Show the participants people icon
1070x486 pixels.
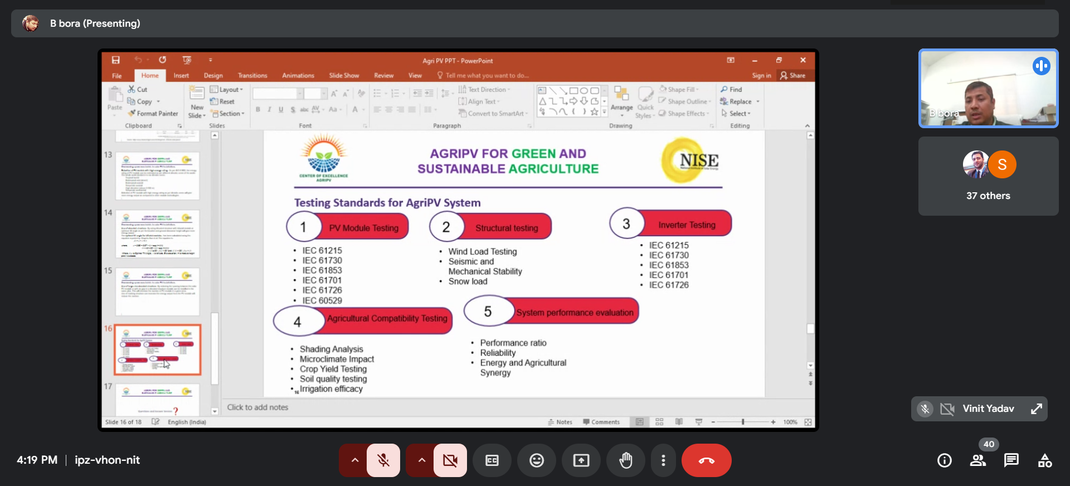(x=978, y=460)
